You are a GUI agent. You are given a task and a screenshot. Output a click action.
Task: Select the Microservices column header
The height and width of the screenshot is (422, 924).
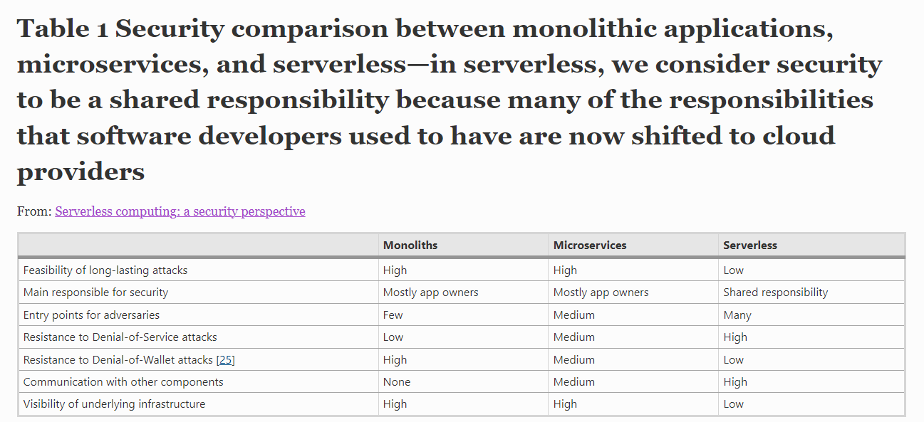590,245
